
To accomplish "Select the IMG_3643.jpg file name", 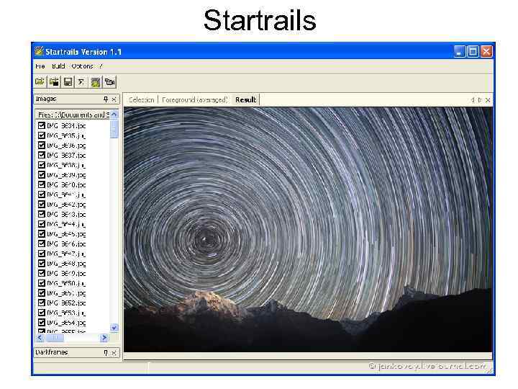I will coord(66,215).
